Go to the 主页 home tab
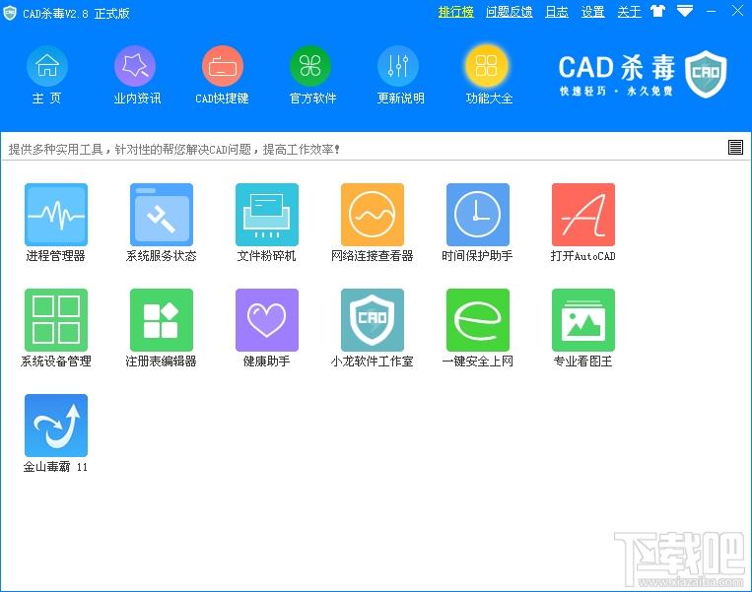Screen dimensions: 752x592 (47, 76)
